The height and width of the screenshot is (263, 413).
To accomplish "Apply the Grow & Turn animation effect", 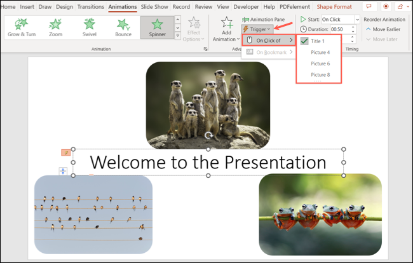I will 22,27.
